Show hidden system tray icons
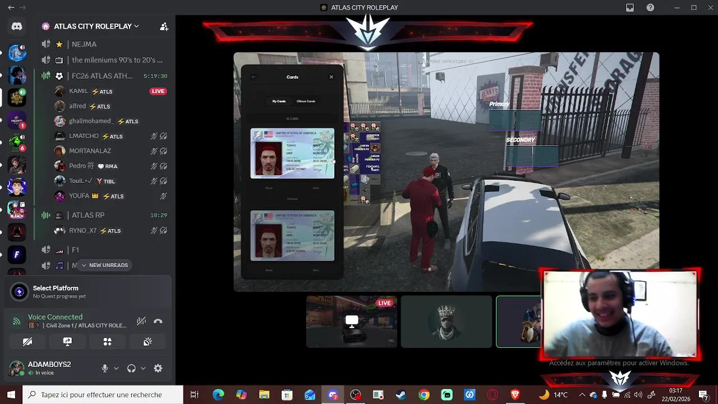 (582, 394)
